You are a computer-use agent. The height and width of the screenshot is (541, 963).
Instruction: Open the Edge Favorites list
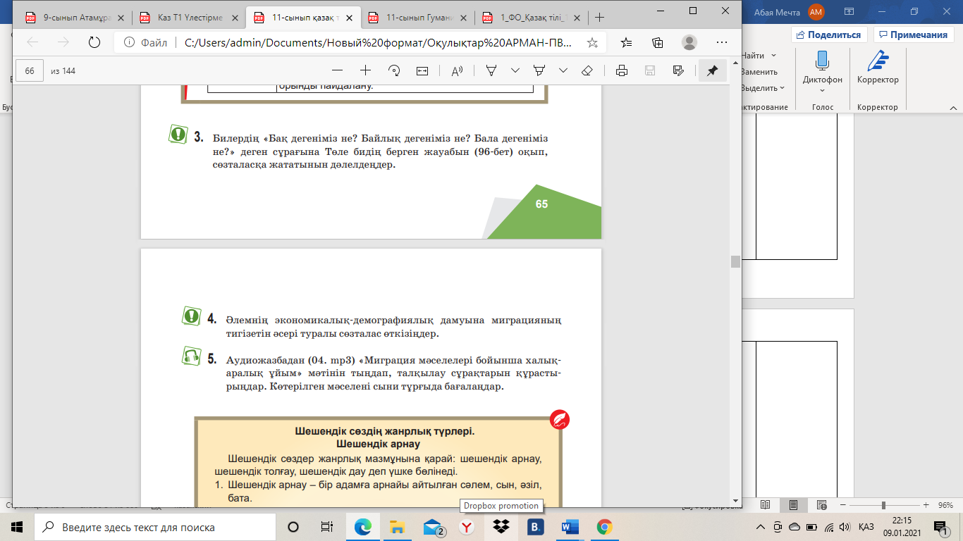627,42
